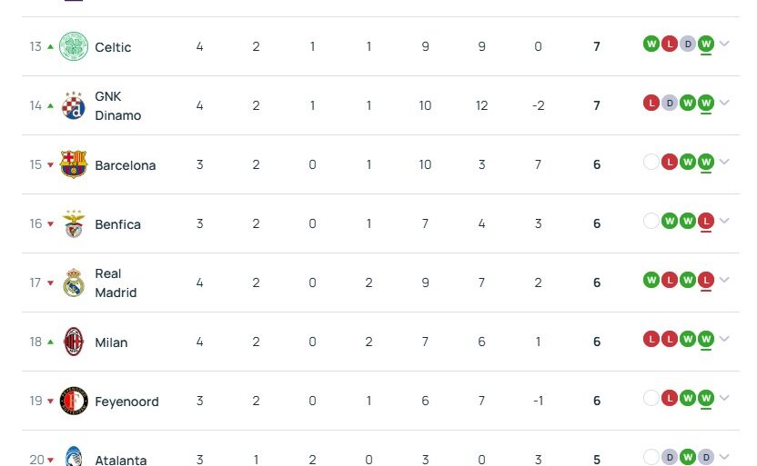Open the Benfica team name link
Image resolution: width=757 pixels, height=466 pixels.
point(117,224)
